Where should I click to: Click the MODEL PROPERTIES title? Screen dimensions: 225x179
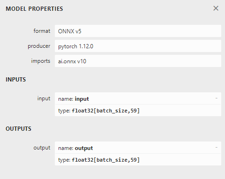point(34,9)
